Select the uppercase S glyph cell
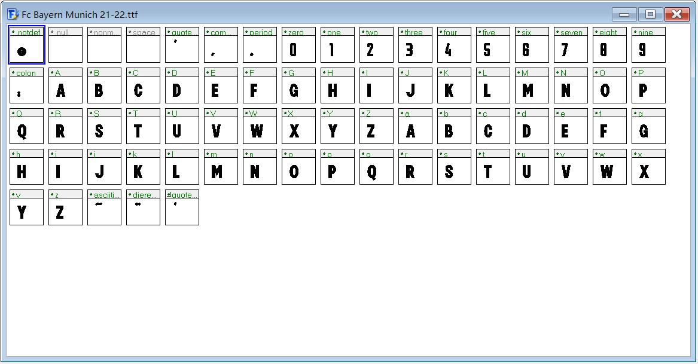Image resolution: width=698 pixels, height=364 pixels. pyautogui.click(x=104, y=126)
